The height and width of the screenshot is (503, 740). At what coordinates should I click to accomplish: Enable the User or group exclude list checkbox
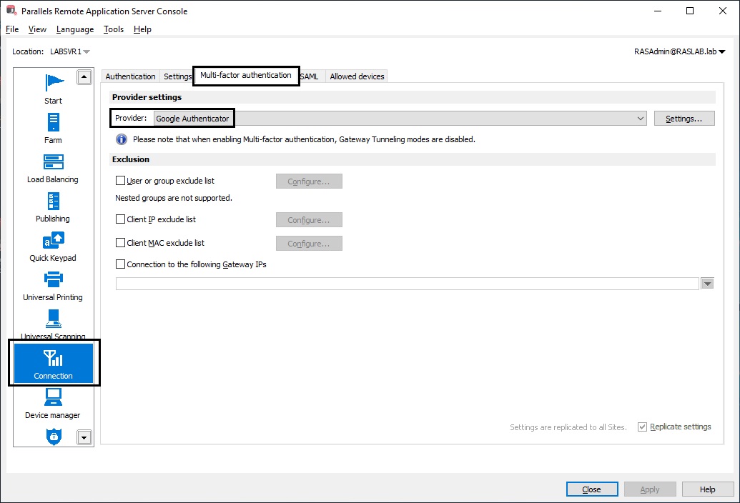[120, 181]
